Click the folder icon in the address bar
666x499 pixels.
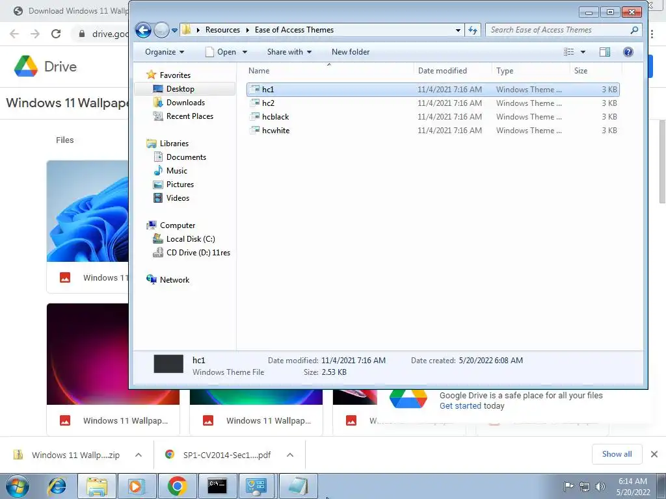pos(186,30)
